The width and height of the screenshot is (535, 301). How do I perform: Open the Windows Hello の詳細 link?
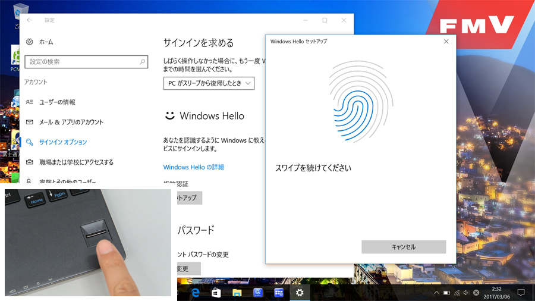coord(194,167)
